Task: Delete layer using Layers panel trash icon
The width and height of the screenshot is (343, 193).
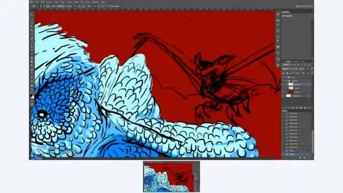Action: coord(309,108)
